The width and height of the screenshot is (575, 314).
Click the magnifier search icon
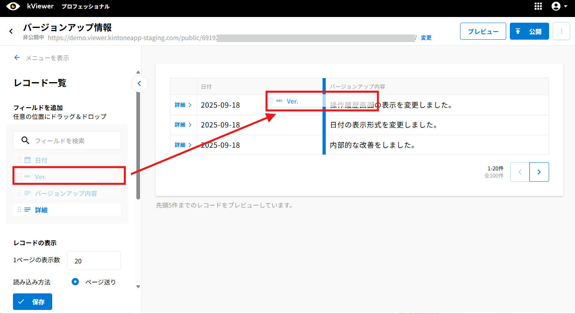(25, 141)
